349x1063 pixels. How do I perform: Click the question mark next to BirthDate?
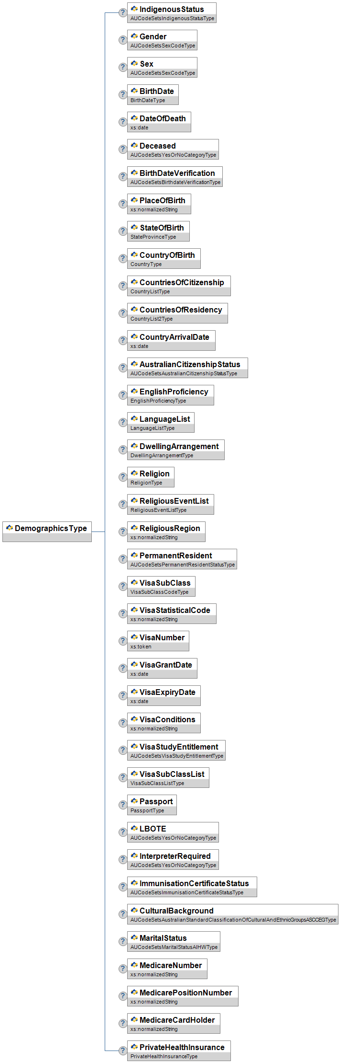click(x=123, y=94)
